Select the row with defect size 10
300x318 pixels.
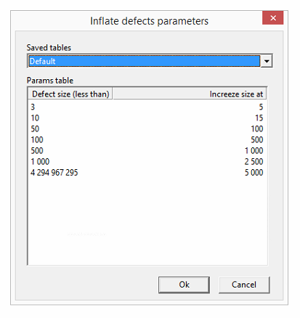[x=147, y=118]
